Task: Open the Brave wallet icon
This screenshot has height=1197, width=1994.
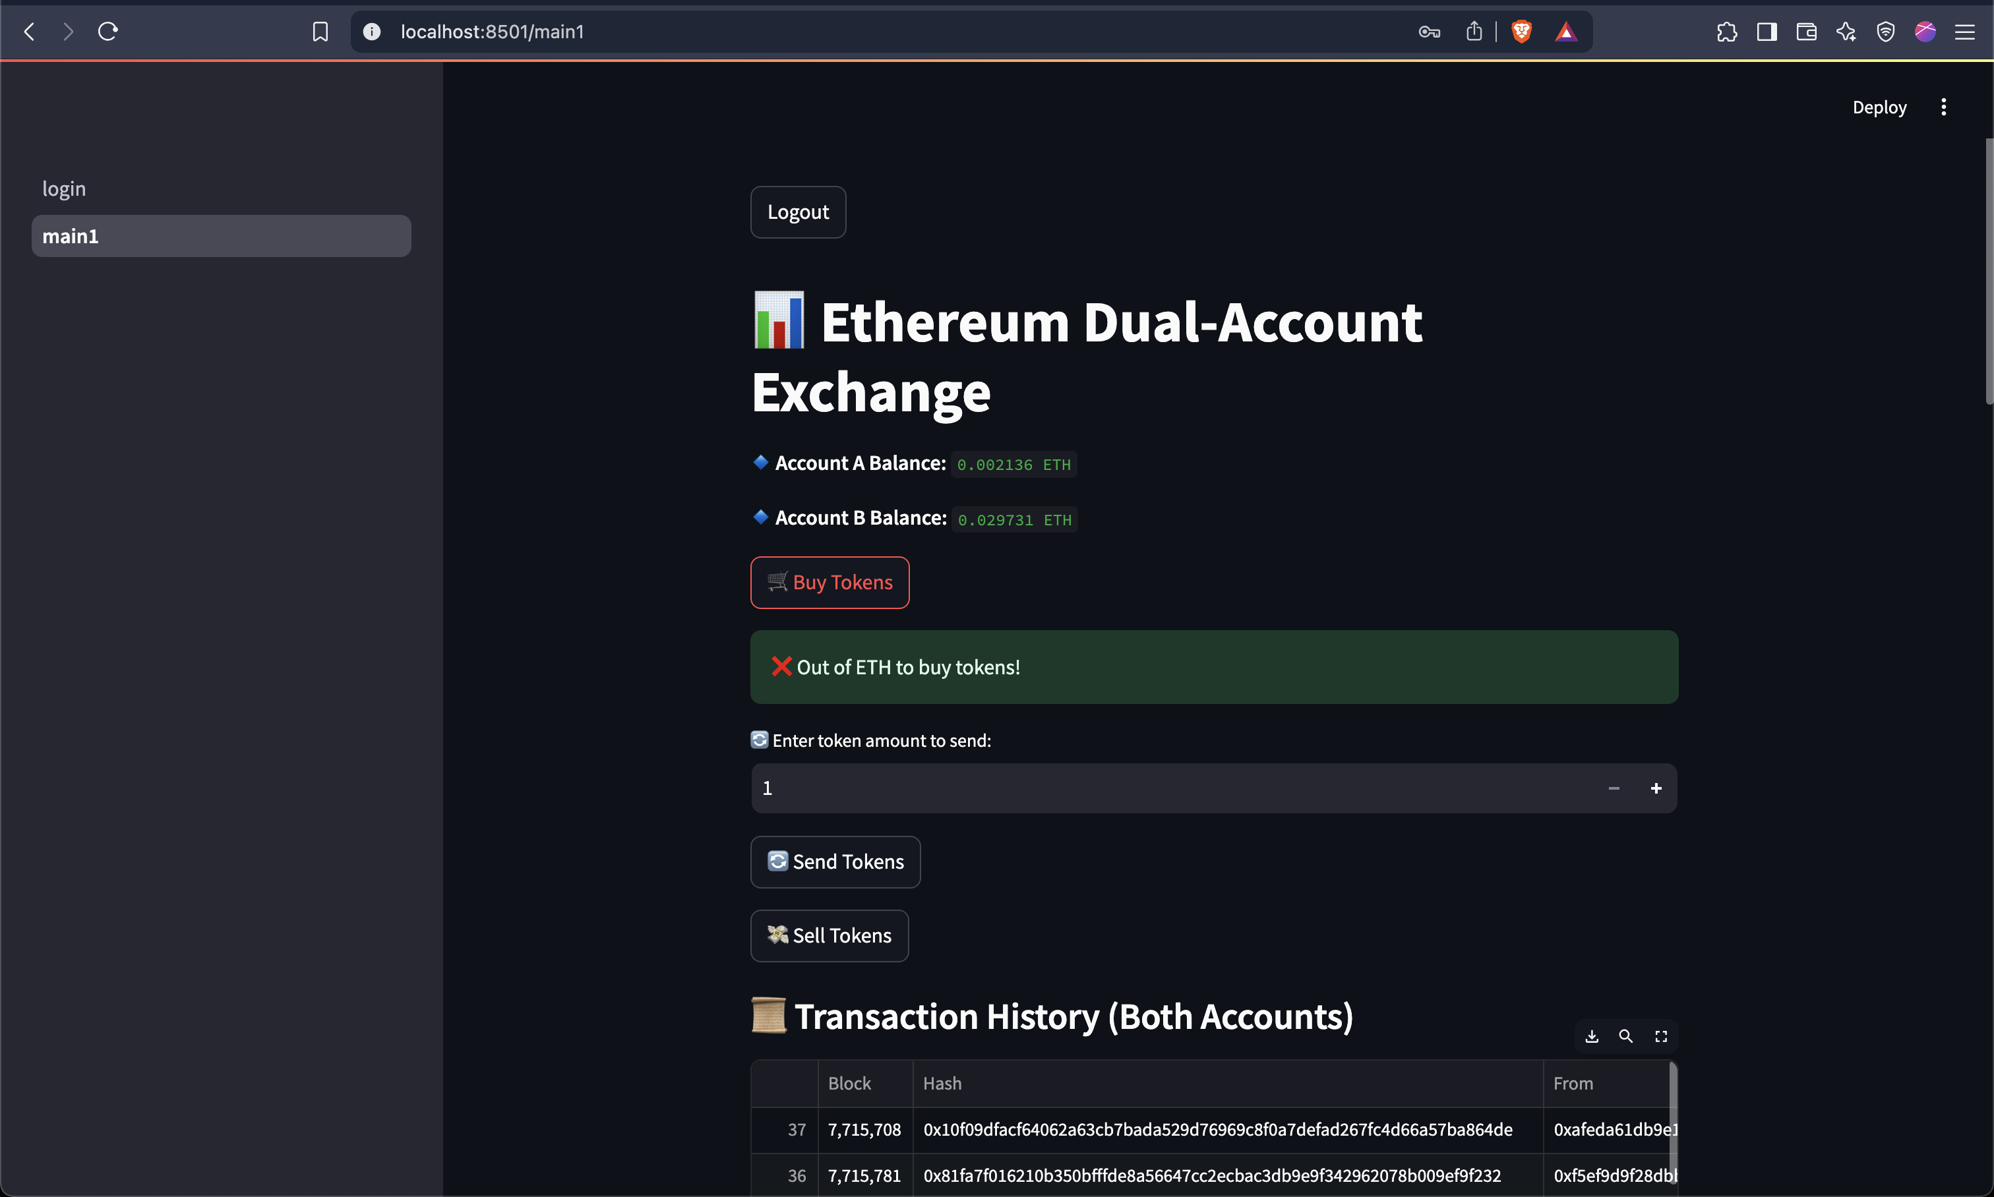Action: click(1806, 32)
